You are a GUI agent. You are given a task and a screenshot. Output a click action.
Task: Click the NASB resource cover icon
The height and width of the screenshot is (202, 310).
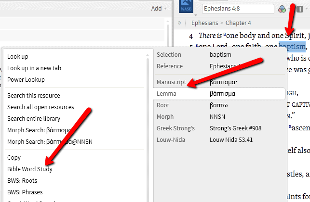(x=187, y=7)
